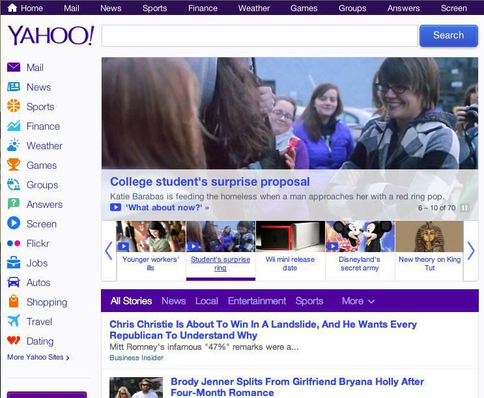484x398 pixels.
Task: Click the large featured proposal photo
Action: tap(290, 113)
